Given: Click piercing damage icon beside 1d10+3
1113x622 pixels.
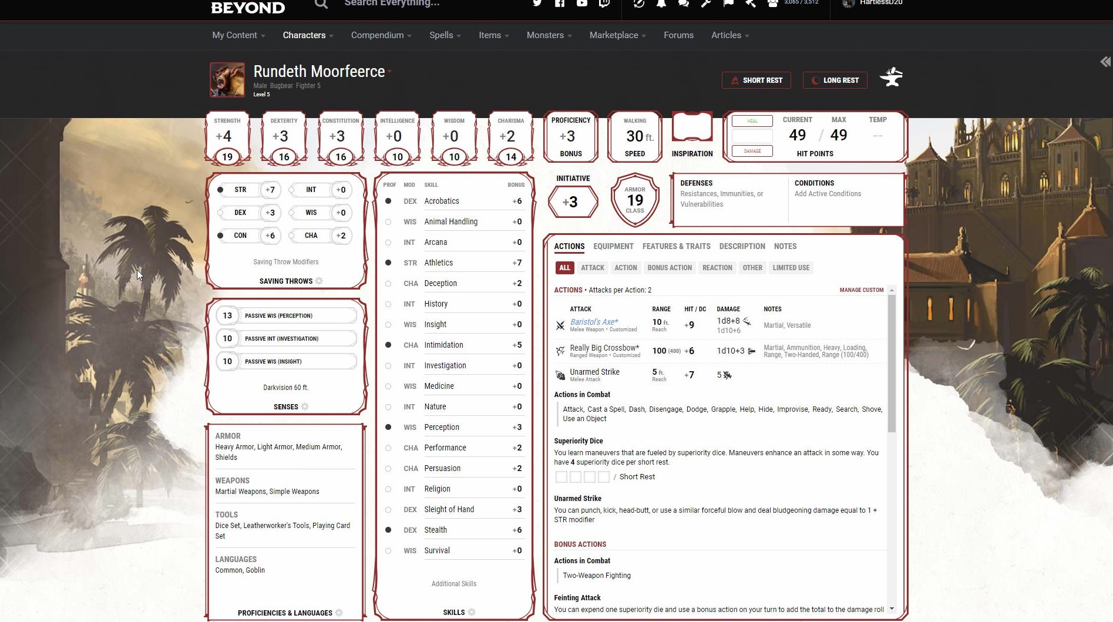Looking at the screenshot, I should [x=751, y=351].
